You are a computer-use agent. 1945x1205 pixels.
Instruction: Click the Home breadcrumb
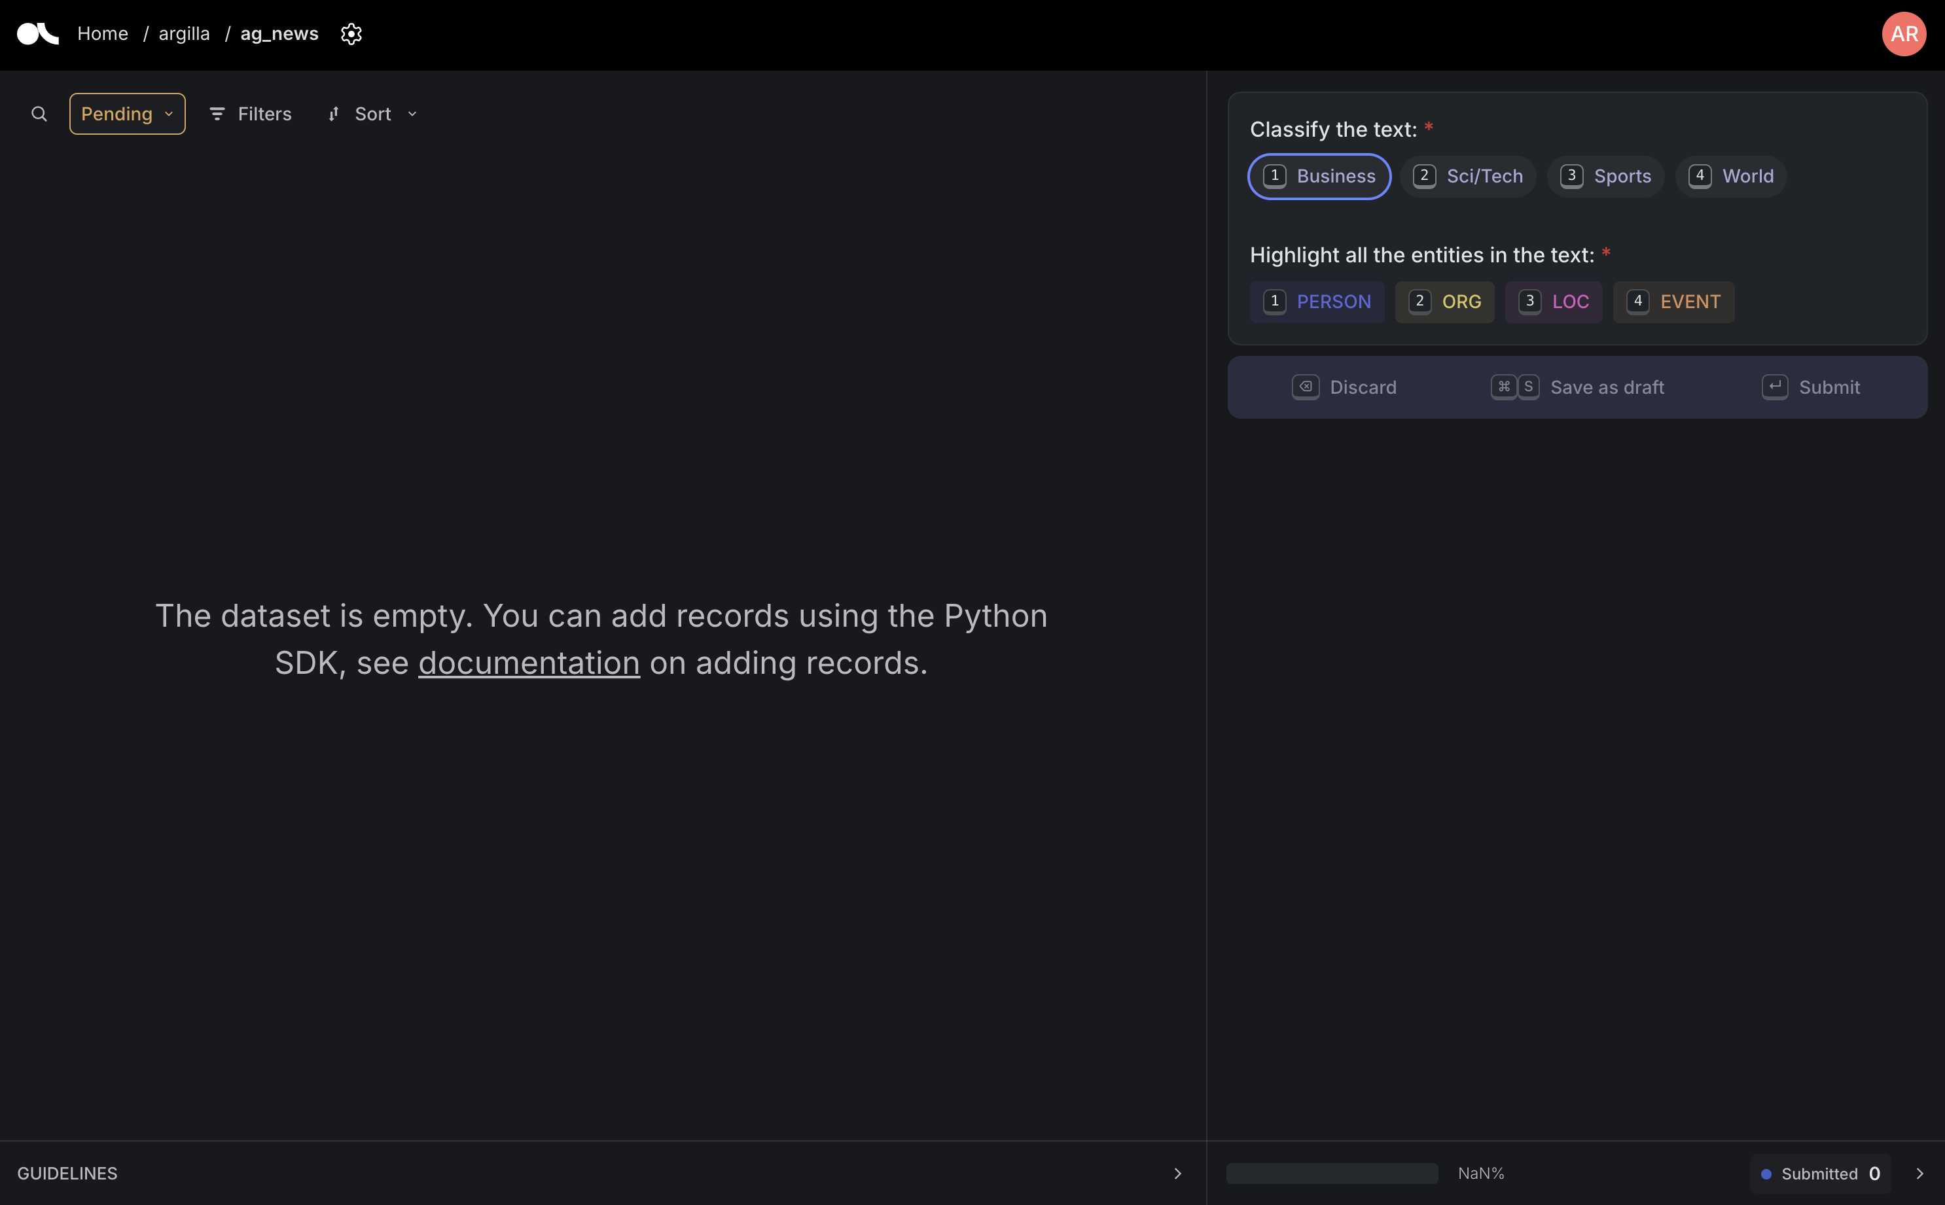(x=102, y=33)
